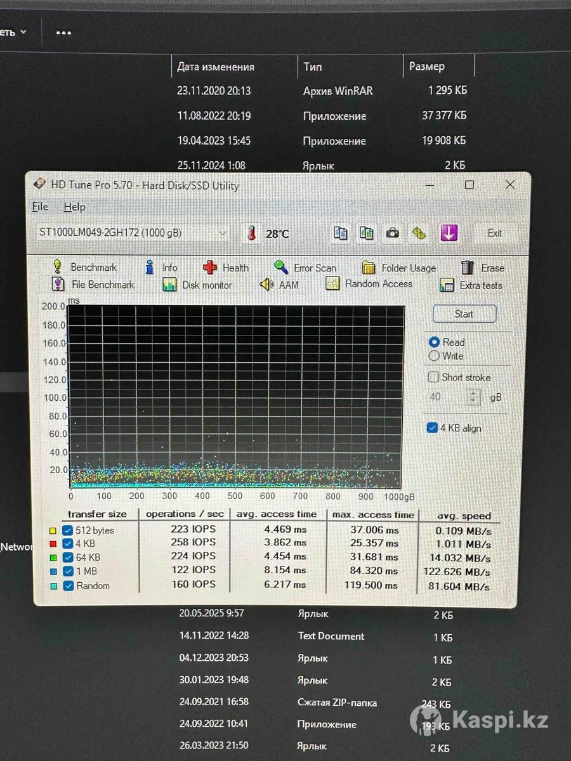Click the copy screenshot to clipboard icon

[x=366, y=233]
